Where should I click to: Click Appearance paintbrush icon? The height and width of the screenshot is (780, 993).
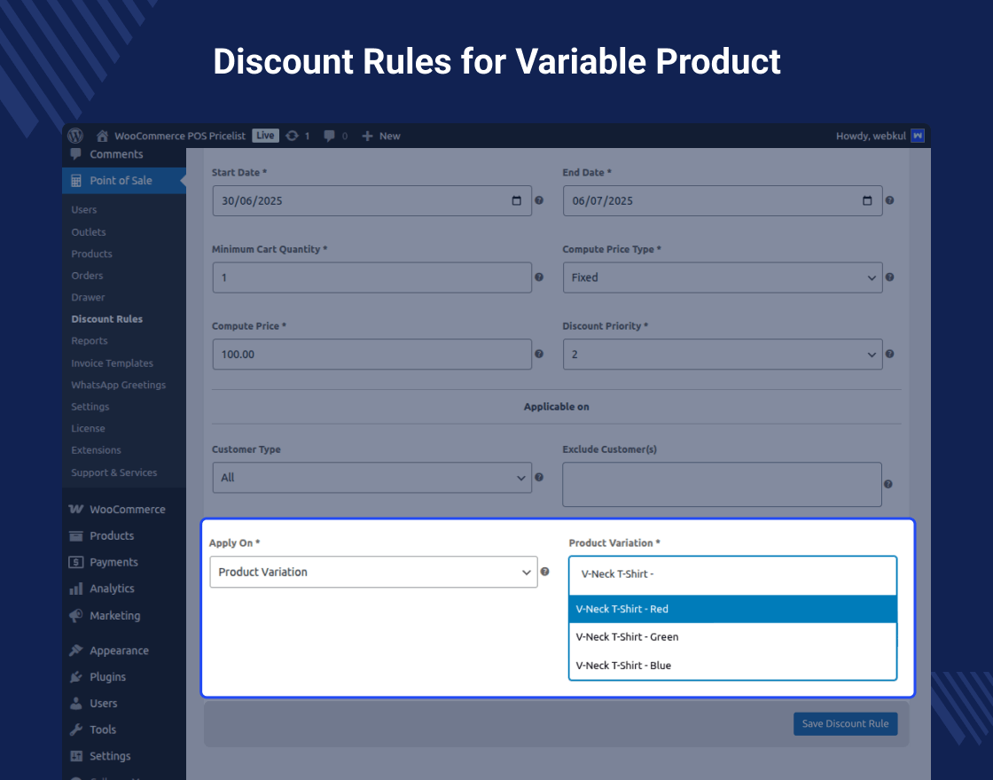coord(76,651)
